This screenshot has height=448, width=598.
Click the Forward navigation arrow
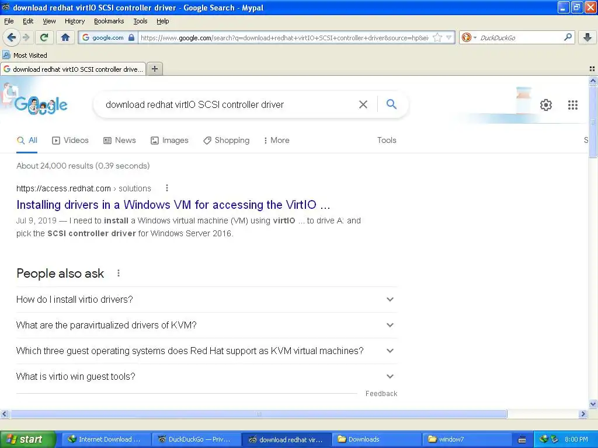point(26,37)
